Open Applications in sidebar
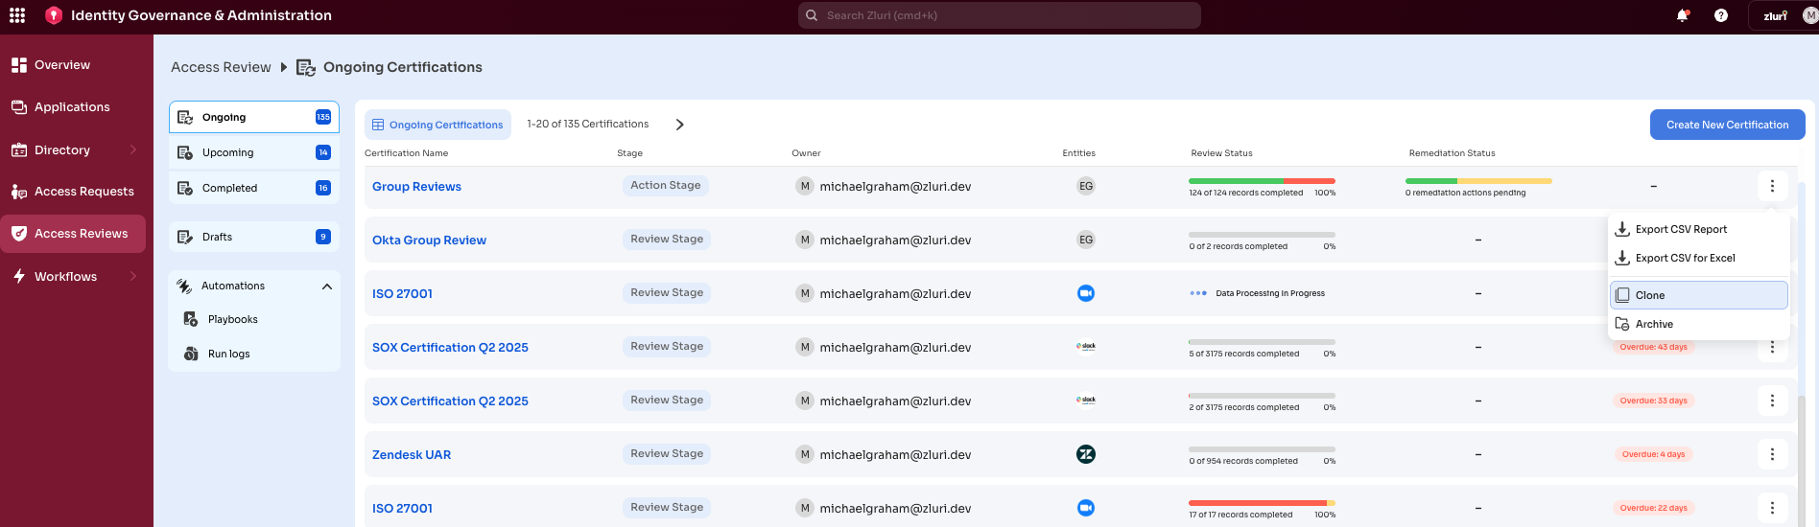The height and width of the screenshot is (527, 1819). (73, 107)
